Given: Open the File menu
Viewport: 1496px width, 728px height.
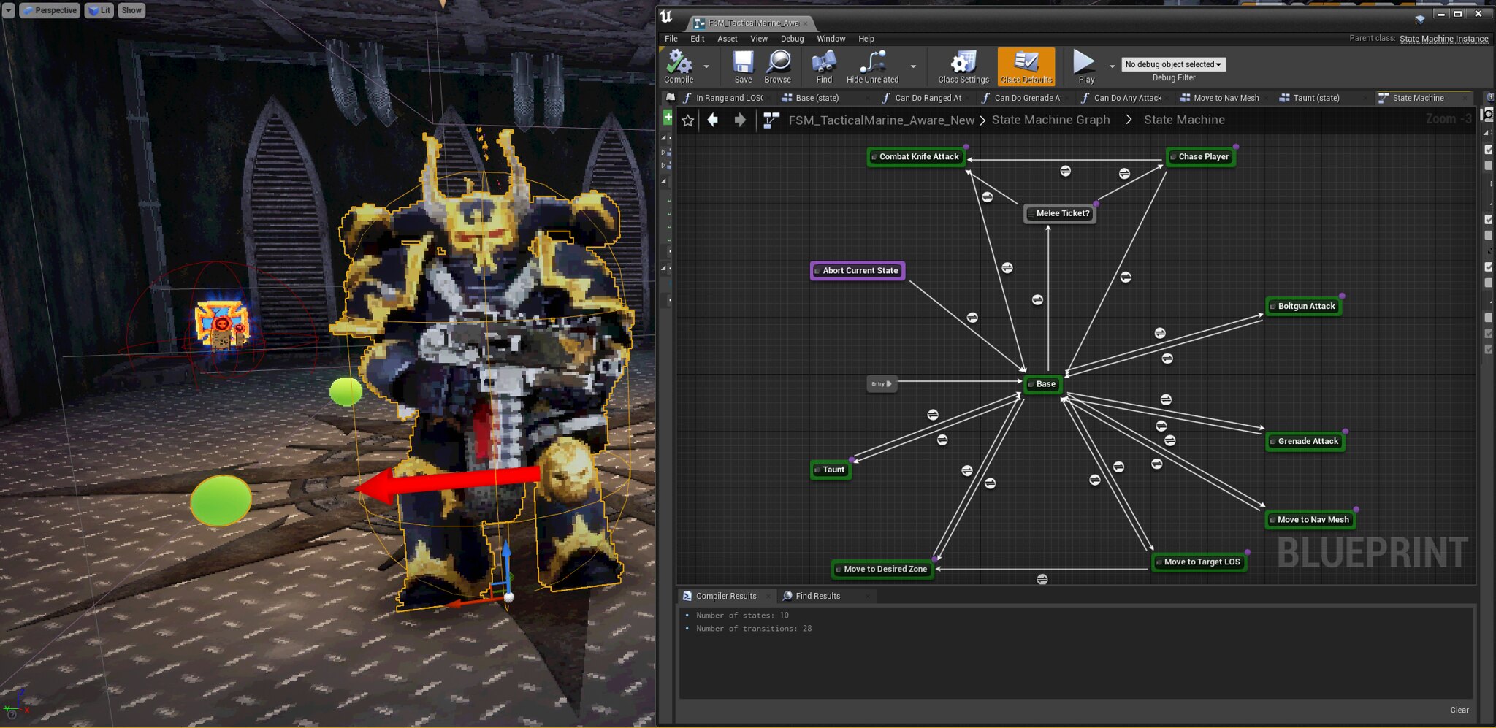Looking at the screenshot, I should 671,39.
